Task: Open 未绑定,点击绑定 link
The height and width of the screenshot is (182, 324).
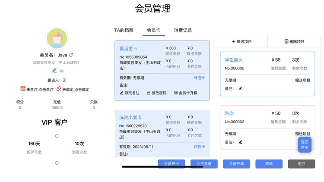Action: coord(76,90)
